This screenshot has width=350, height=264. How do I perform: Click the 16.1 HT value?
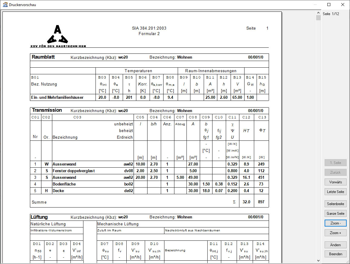[246, 178]
